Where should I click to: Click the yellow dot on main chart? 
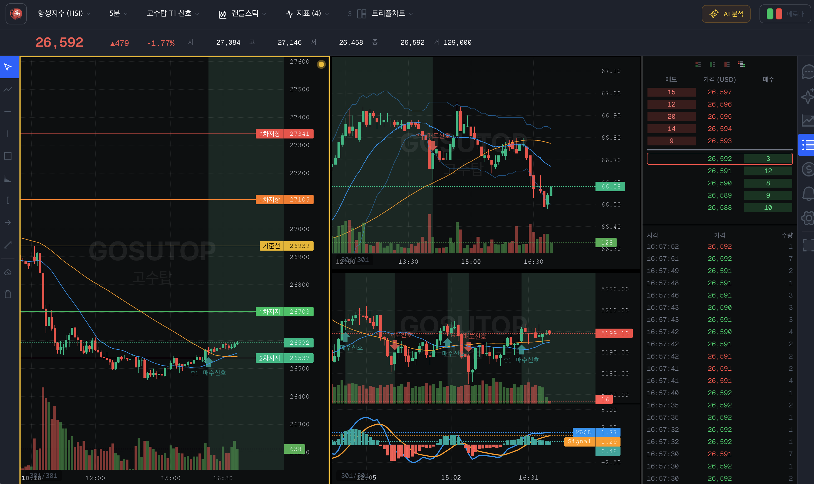pyautogui.click(x=321, y=65)
